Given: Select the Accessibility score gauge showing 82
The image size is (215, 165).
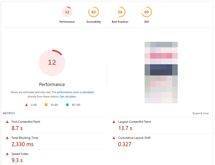Looking at the screenshot, I should coord(94,12).
